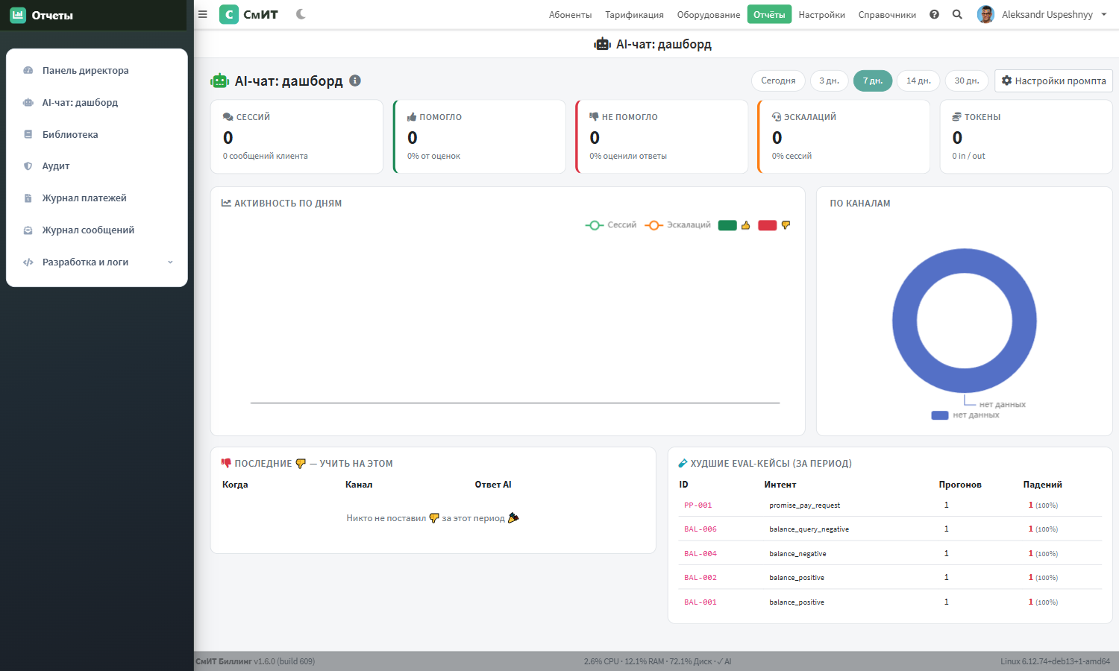Click the gear icon in Настройки промпта
The width and height of the screenshot is (1119, 671).
point(1006,81)
